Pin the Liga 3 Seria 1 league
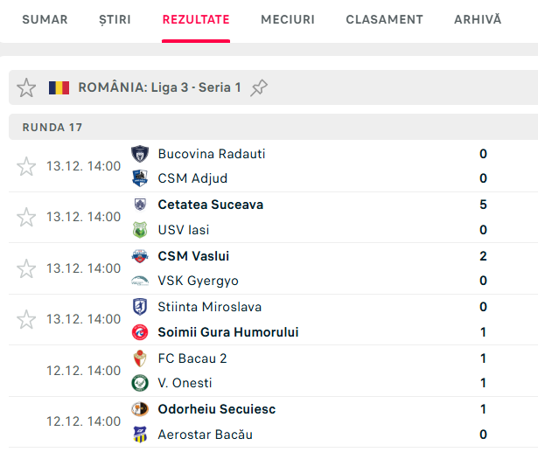 click(x=259, y=87)
